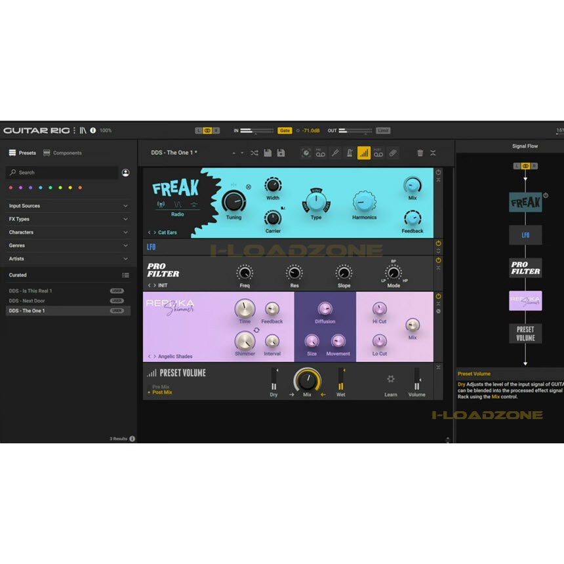Click the 3 Results info icon
Viewport: 564px width, 564px height.
tap(132, 439)
